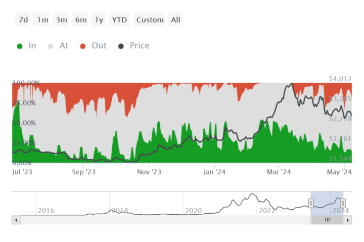
Task: Click the scrollbar left arrow
Action: pos(16,220)
